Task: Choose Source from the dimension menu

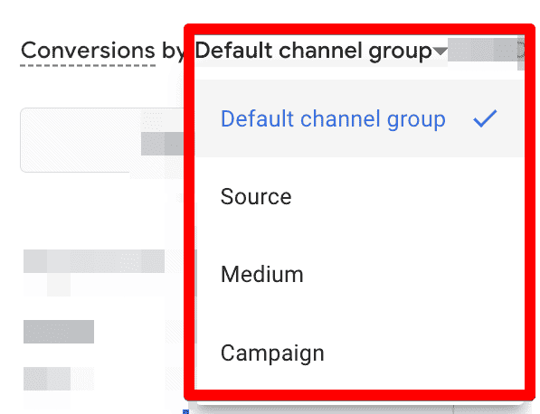Action: click(x=359, y=196)
